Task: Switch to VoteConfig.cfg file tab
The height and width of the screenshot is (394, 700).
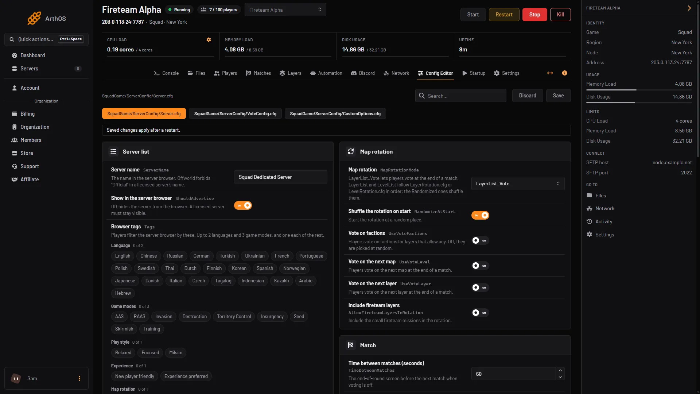Action: click(235, 114)
